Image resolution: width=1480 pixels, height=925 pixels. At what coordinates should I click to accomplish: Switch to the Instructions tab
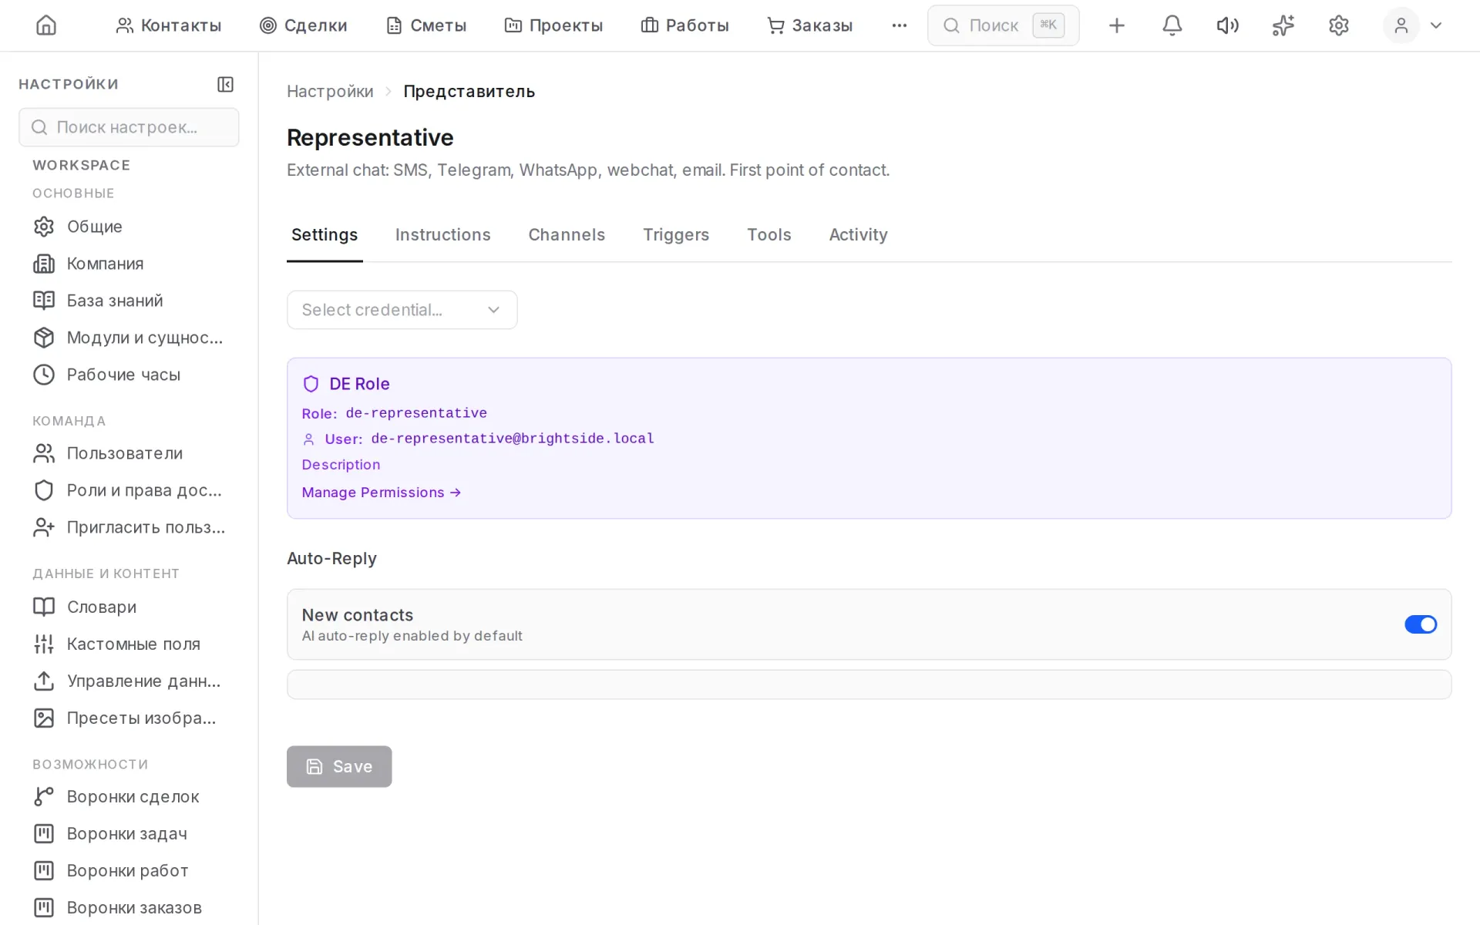pyautogui.click(x=442, y=234)
